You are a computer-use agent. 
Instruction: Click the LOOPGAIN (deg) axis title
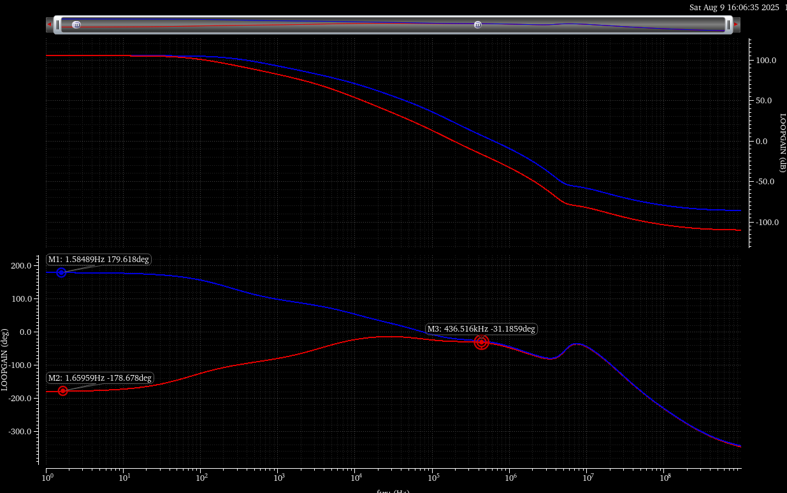point(5,359)
